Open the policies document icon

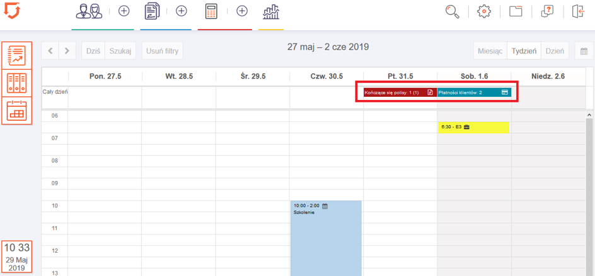152,11
